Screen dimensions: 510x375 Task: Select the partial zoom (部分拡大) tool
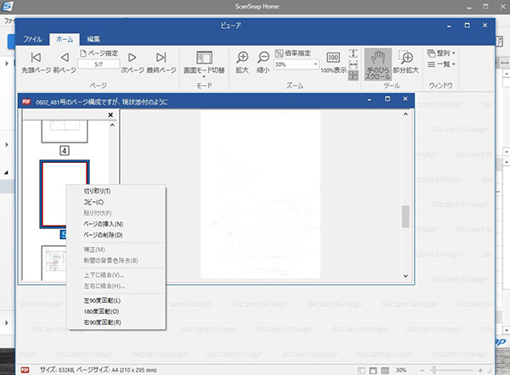click(x=405, y=59)
